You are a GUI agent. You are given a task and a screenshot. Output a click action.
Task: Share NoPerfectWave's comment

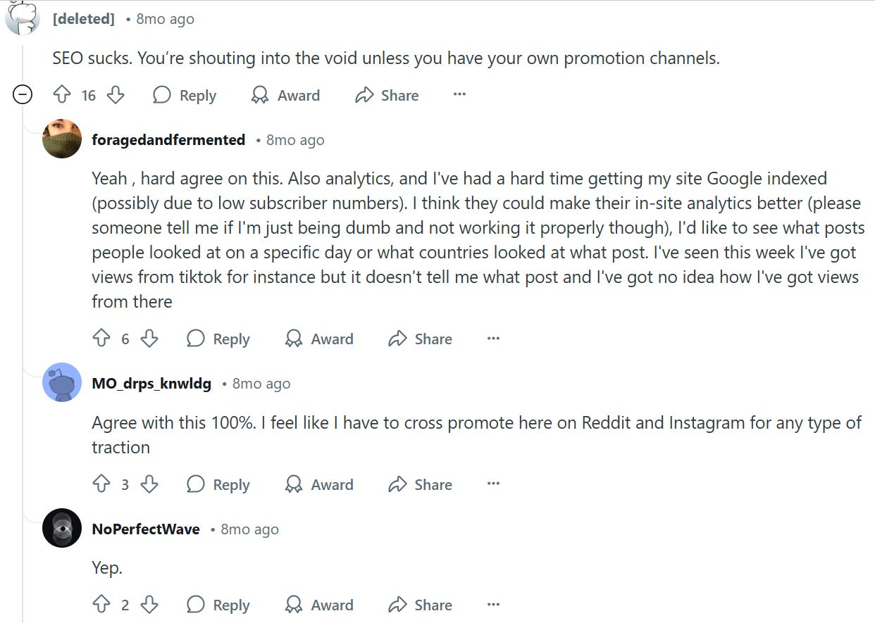point(420,605)
